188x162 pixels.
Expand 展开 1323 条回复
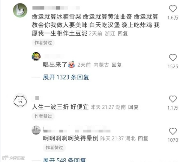click(66, 77)
